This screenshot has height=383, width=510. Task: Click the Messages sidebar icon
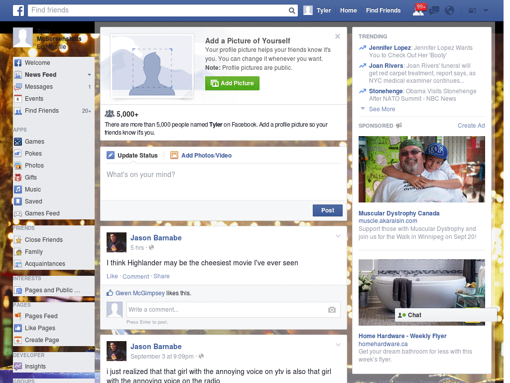(18, 87)
